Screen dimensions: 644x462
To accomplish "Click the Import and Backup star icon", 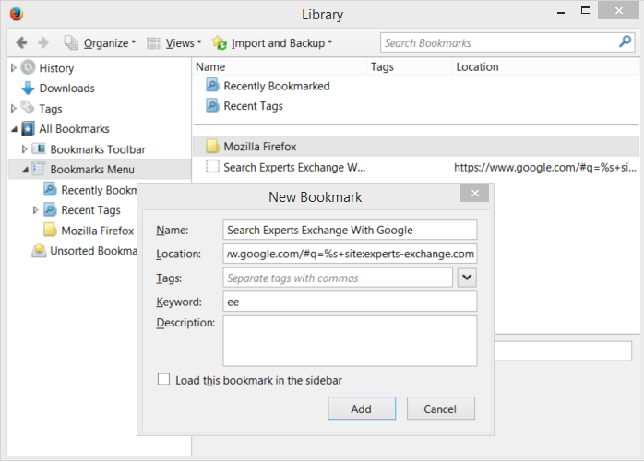I will (x=220, y=42).
